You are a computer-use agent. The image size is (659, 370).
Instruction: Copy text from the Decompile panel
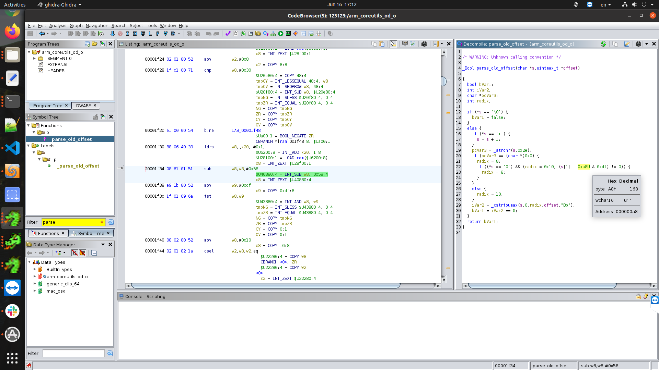click(x=615, y=44)
